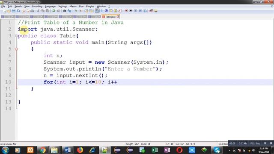Click the 'length : 282' status entry
The width and height of the screenshot is (274, 154).
click(132, 144)
